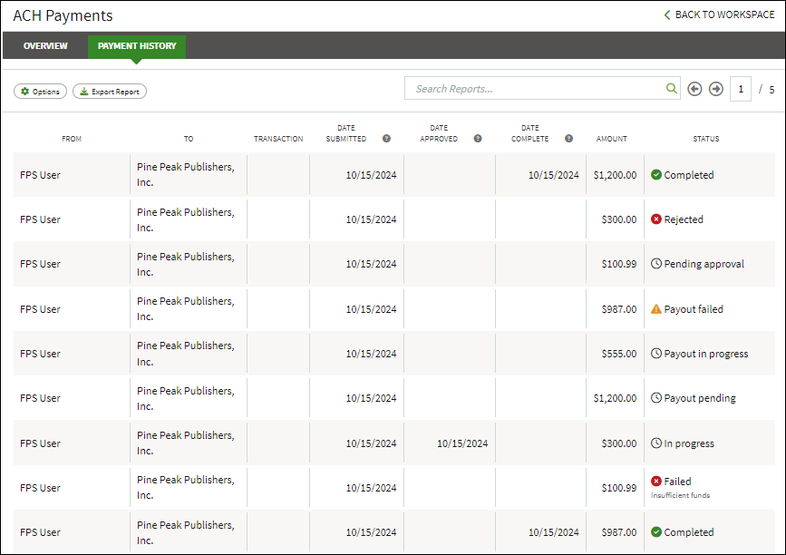Click FPS User in Rejected row
The image size is (786, 555).
click(40, 219)
